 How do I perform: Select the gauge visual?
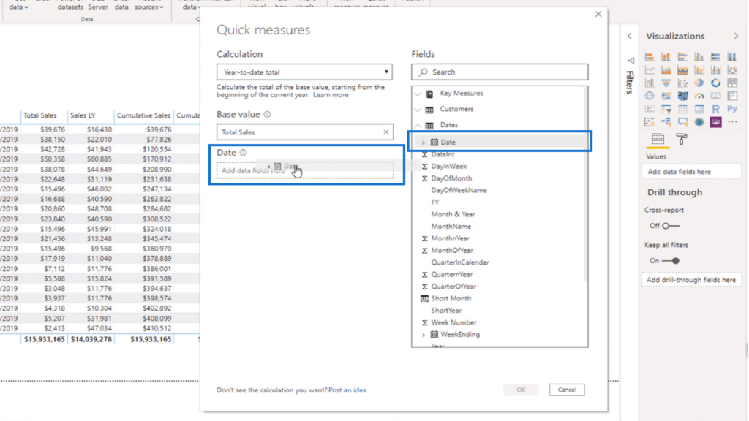[x=699, y=96]
